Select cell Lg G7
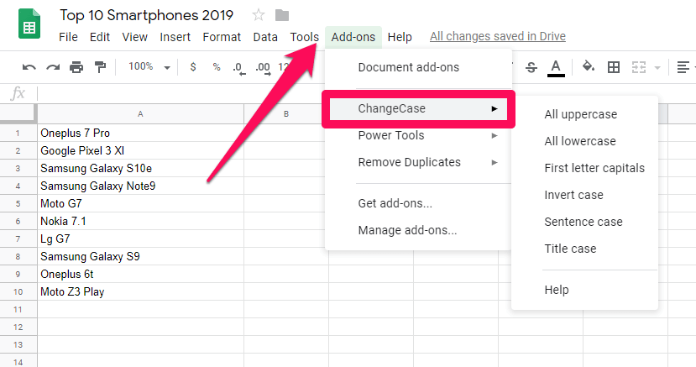 coord(140,239)
